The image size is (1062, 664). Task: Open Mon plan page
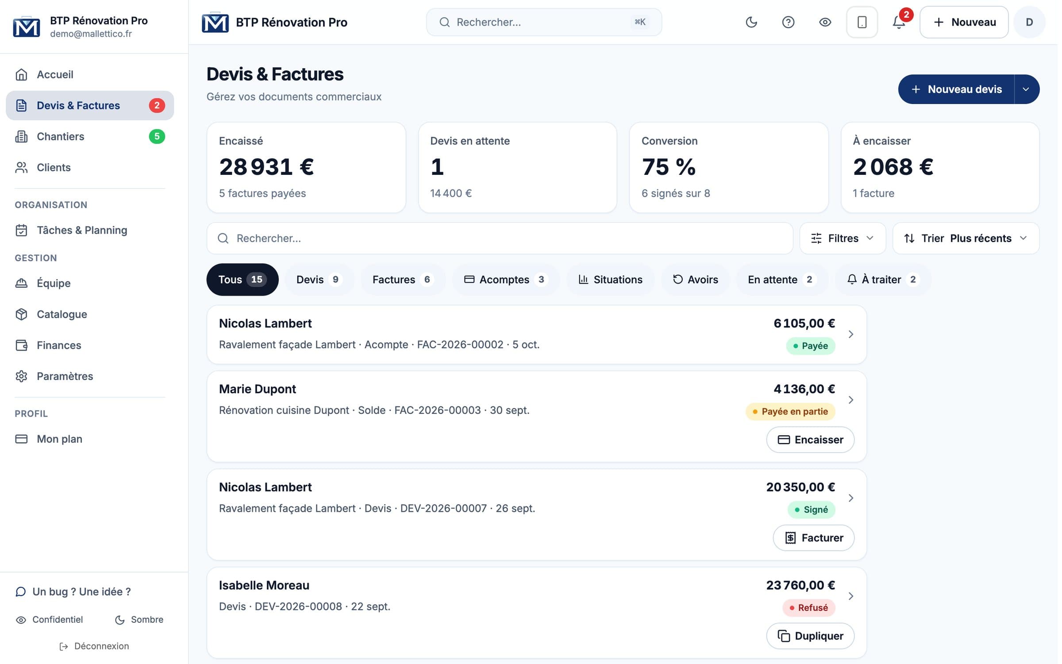(x=90, y=439)
